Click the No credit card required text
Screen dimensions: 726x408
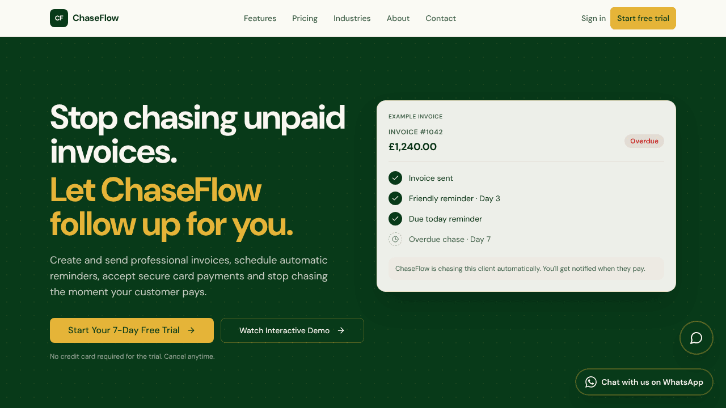tap(132, 356)
